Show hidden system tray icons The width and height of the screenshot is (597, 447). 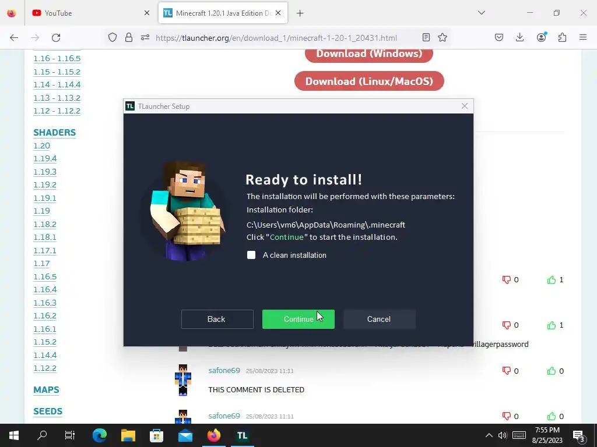(x=489, y=435)
